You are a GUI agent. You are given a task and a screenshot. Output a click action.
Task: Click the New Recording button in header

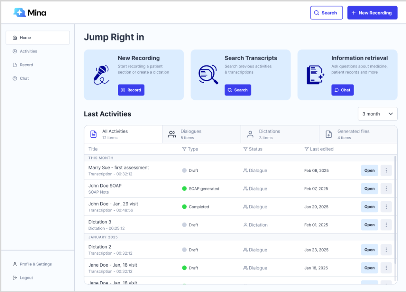click(x=372, y=13)
